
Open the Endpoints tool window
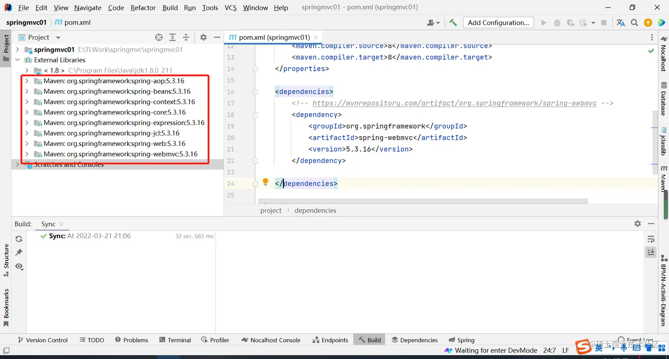pyautogui.click(x=330, y=340)
